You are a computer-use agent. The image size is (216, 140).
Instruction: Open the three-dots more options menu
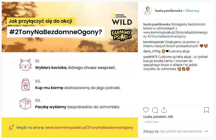(x=206, y=131)
